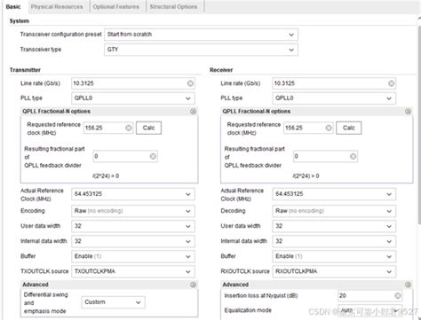This screenshot has height=320, width=421.
Task: Clear Transmitter requested reference clock value icon
Action: pyautogui.click(x=129, y=128)
